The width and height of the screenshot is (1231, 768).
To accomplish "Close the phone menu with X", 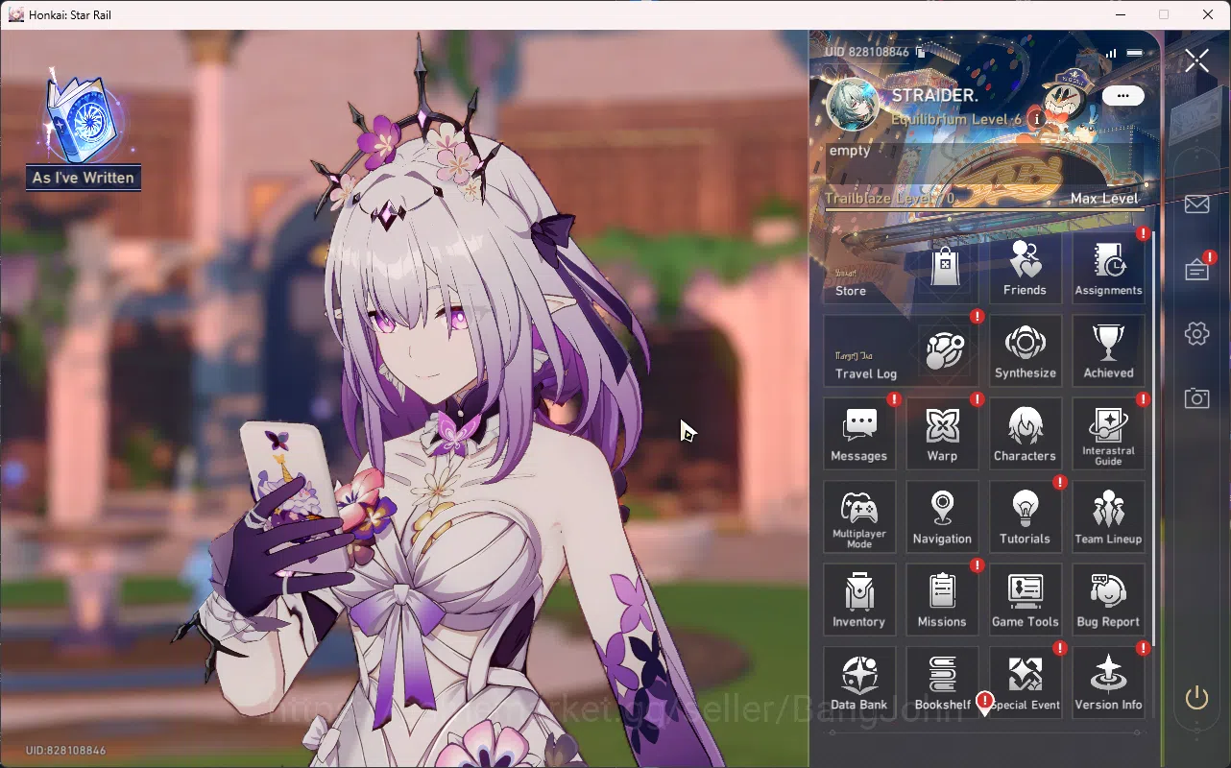I will coord(1196,61).
